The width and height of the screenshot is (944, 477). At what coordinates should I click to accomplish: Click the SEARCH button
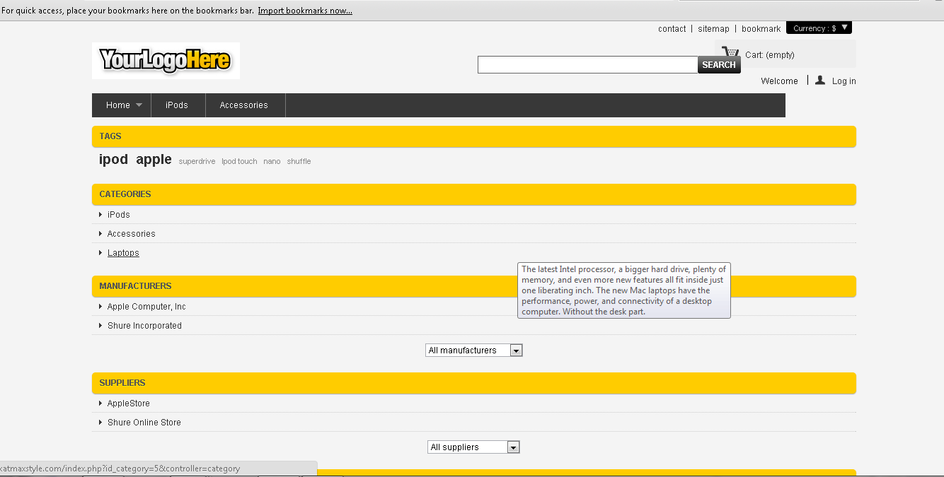tap(719, 65)
